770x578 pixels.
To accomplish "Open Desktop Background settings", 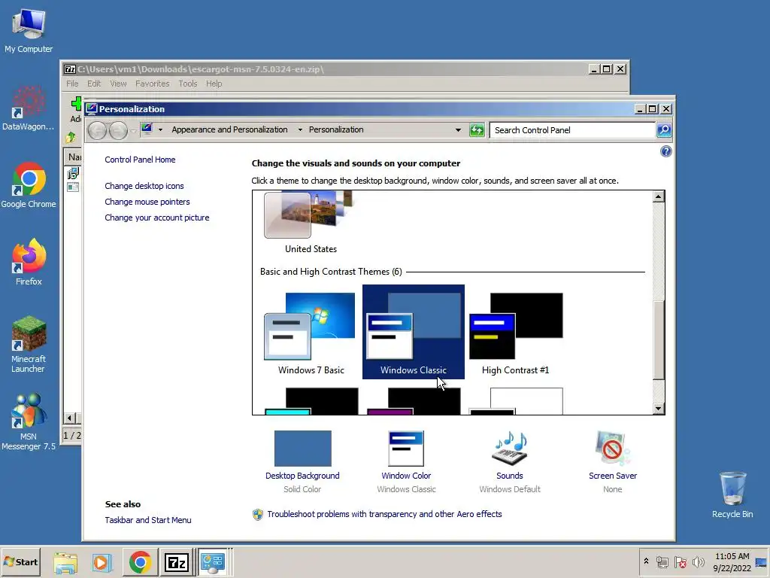I will click(x=302, y=461).
